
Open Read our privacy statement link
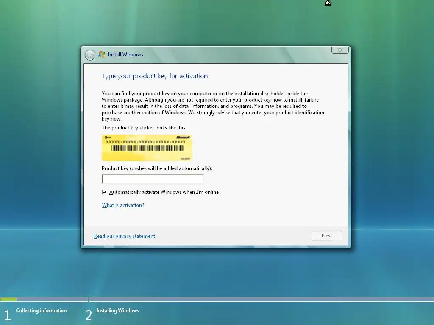(125, 236)
